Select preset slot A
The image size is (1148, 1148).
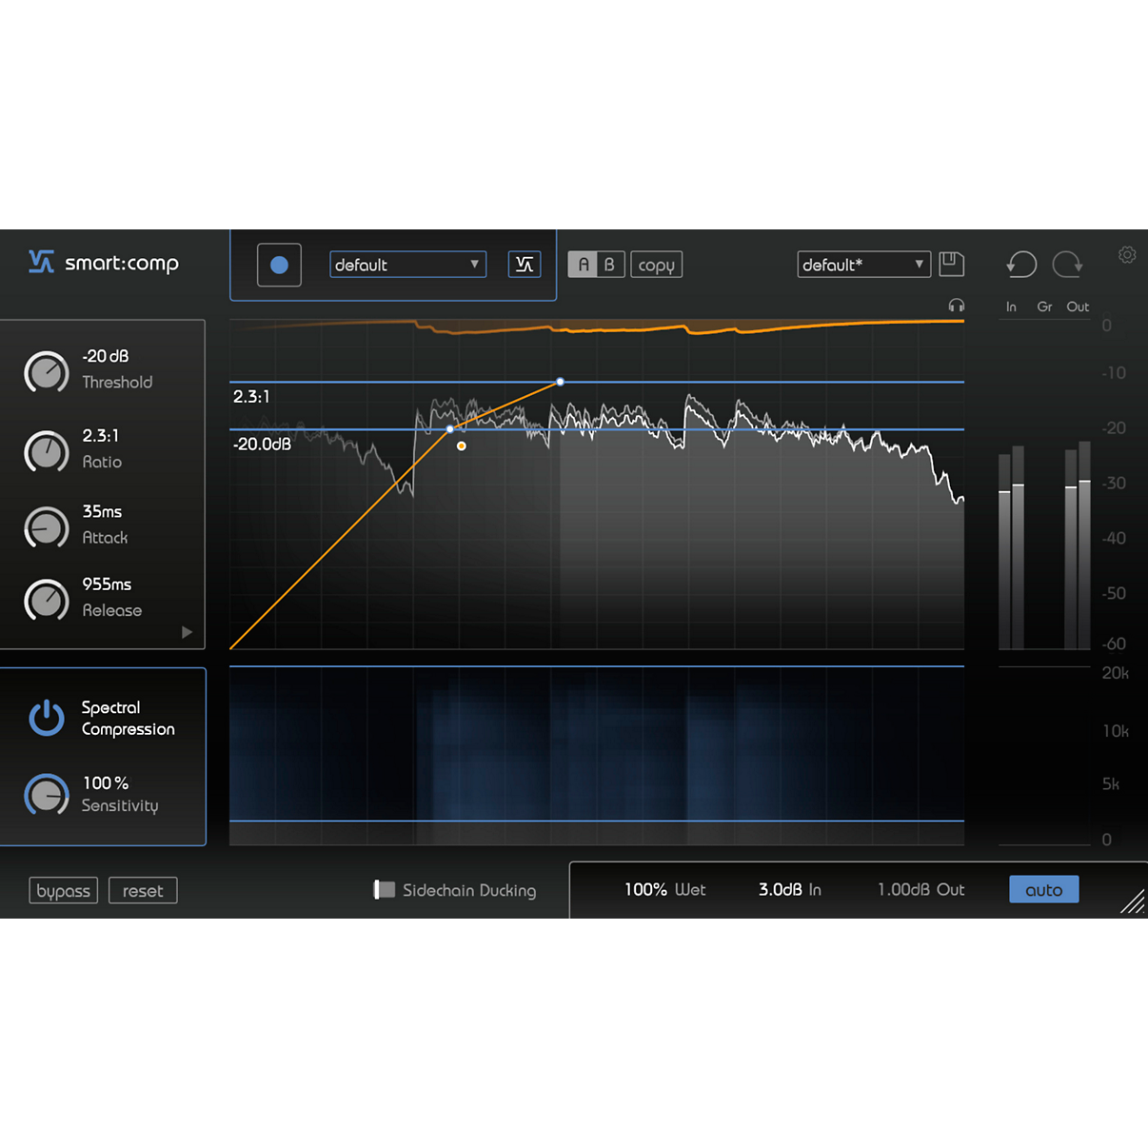pyautogui.click(x=584, y=264)
